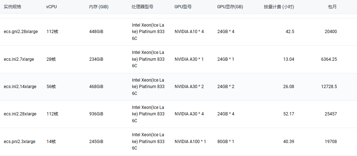Select the ecs.ini2.28xlarge instance name

click(x=20, y=114)
